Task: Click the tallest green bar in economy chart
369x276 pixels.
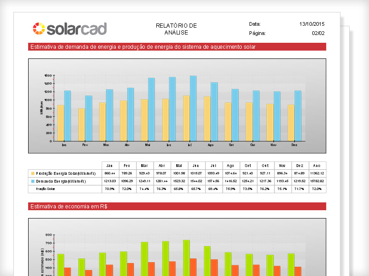Action: coord(186,258)
